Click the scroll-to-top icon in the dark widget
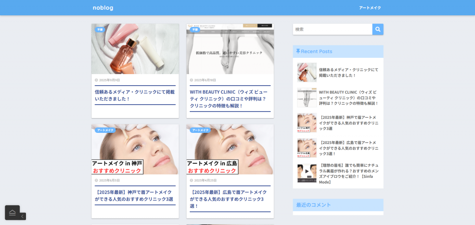 point(13,212)
